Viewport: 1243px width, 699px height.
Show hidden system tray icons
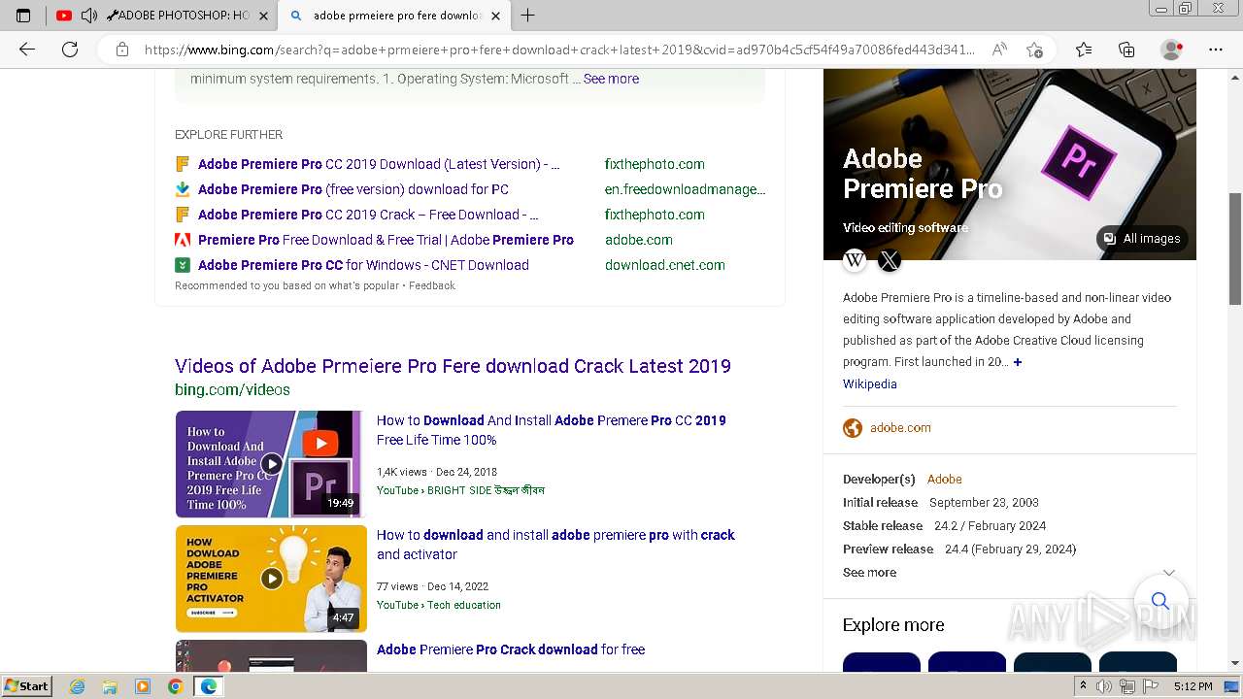[x=1084, y=686]
